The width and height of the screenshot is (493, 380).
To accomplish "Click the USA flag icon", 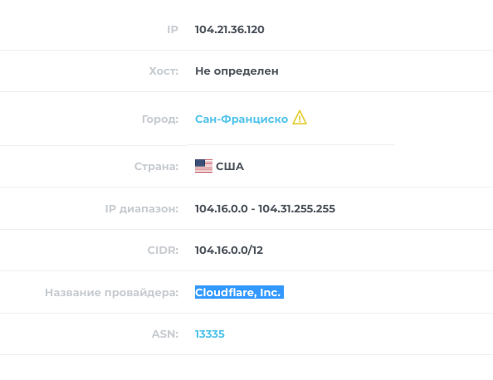I will [x=203, y=166].
